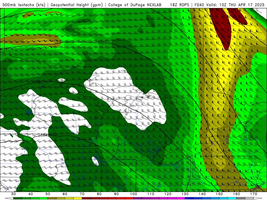Screen dimensions: 267x200
Task: Click the '500mb Isotachs (kts)' title text
Action: tap(24, 5)
